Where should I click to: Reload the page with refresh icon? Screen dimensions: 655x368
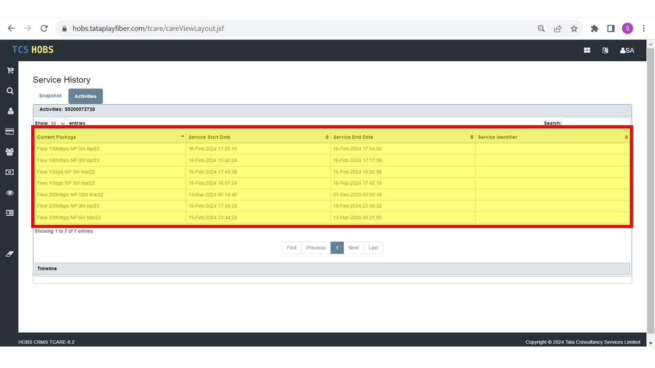44,29
